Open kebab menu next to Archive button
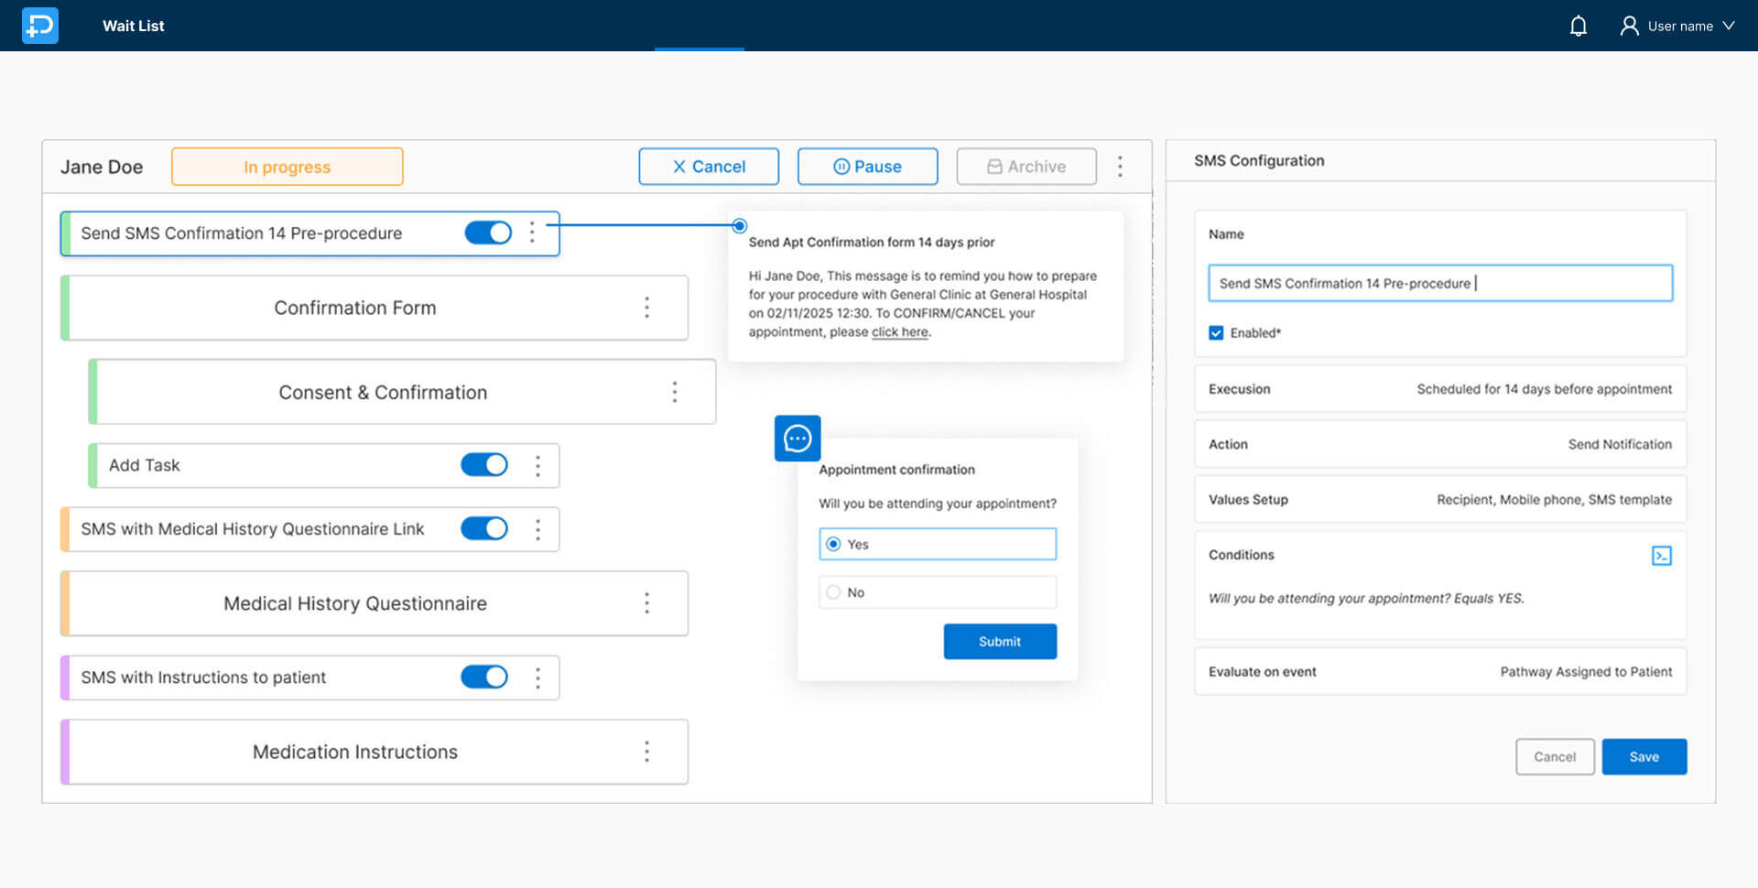 1120,167
